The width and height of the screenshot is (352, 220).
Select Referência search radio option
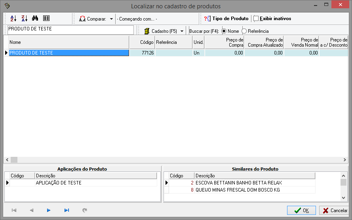(244, 31)
